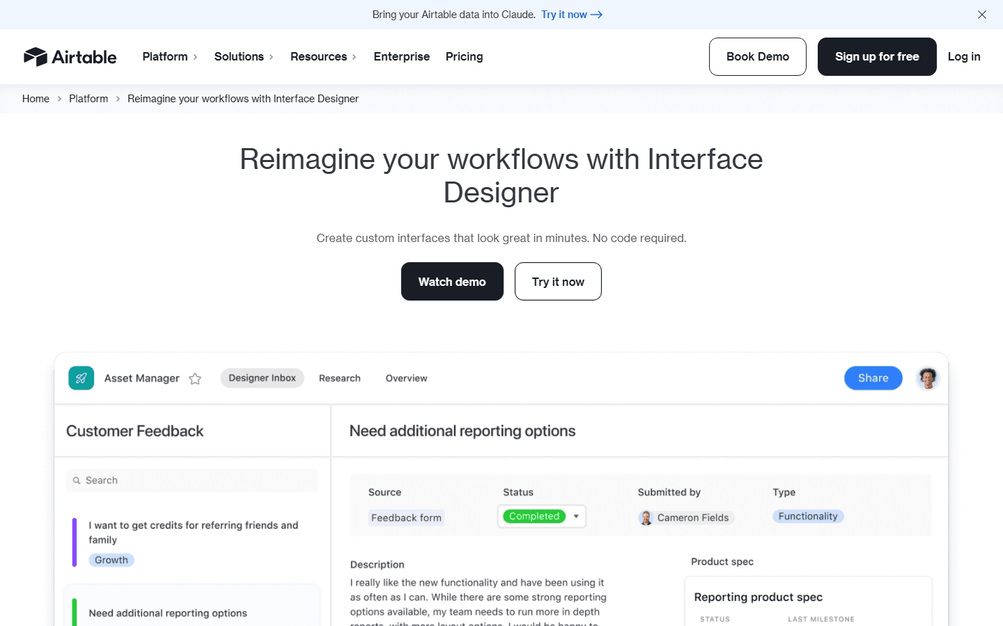Expand the Resources menu
The width and height of the screenshot is (1003, 626).
pyautogui.click(x=323, y=56)
